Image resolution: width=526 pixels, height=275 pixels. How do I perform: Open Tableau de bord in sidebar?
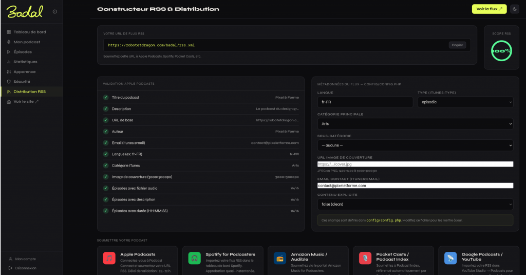[x=30, y=32]
